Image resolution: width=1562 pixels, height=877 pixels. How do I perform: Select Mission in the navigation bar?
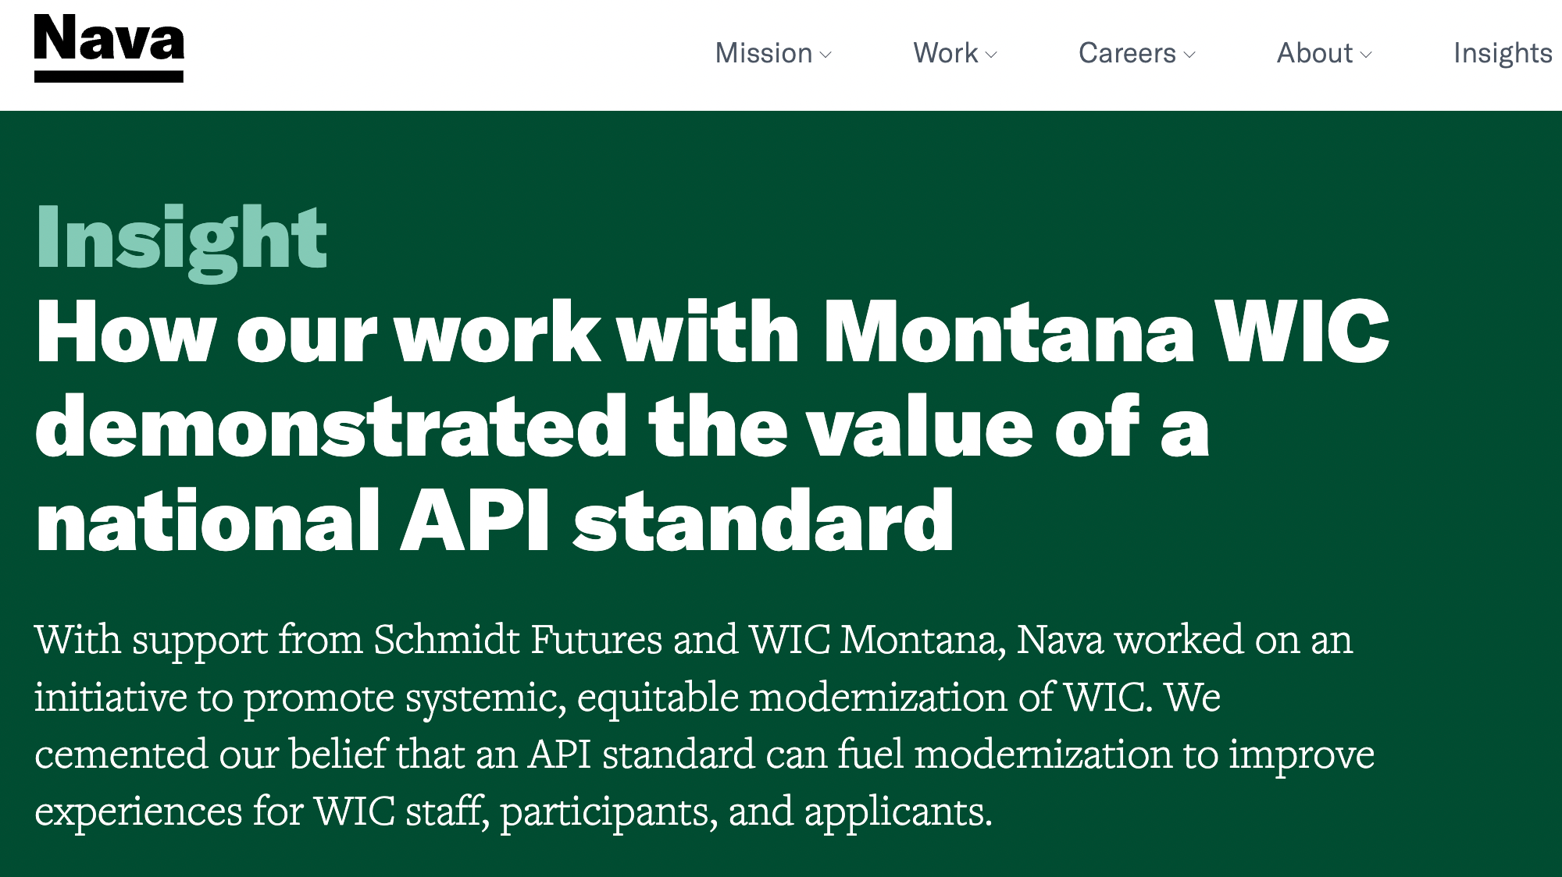pyautogui.click(x=764, y=53)
